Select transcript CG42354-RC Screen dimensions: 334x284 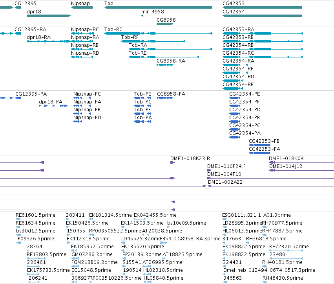pyautogui.click(x=263, y=57)
